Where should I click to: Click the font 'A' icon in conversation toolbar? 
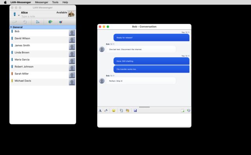coord(100,111)
